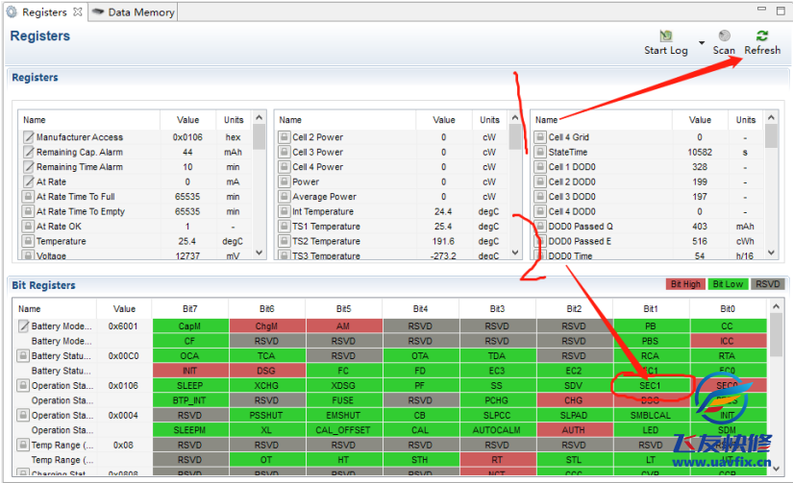The image size is (793, 483).
Task: Click the lock icon next to StateTime
Action: click(540, 152)
